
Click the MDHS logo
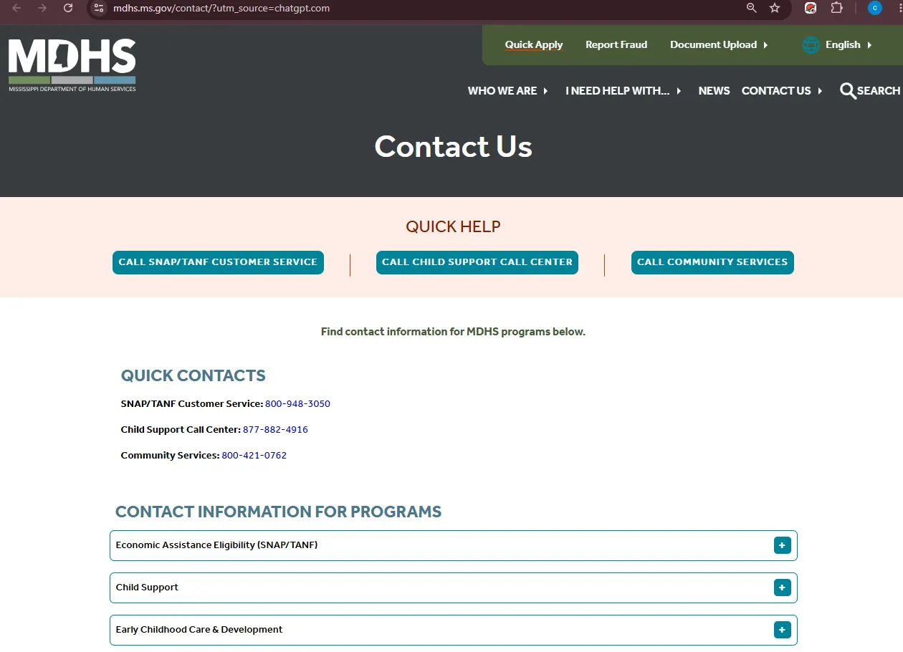(72, 64)
